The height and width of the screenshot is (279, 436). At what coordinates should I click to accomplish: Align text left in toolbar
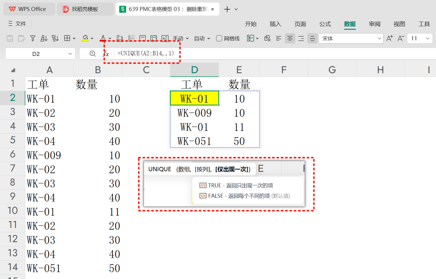point(278,38)
